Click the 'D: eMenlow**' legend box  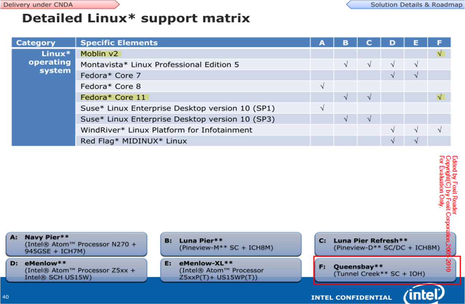click(x=76, y=270)
